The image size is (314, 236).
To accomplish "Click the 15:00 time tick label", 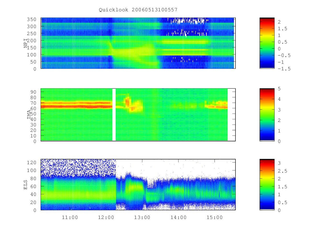I will pos(215,217).
